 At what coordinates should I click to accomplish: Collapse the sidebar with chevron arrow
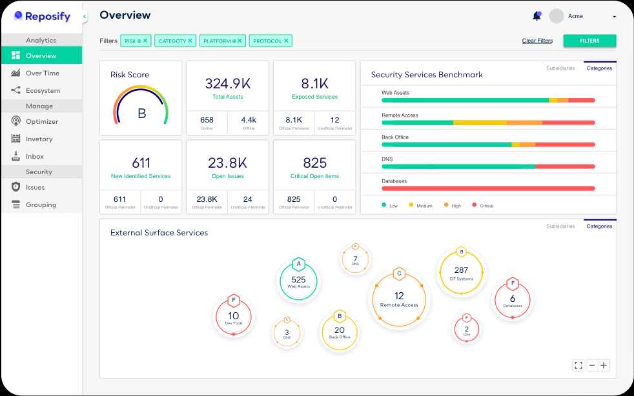click(85, 16)
